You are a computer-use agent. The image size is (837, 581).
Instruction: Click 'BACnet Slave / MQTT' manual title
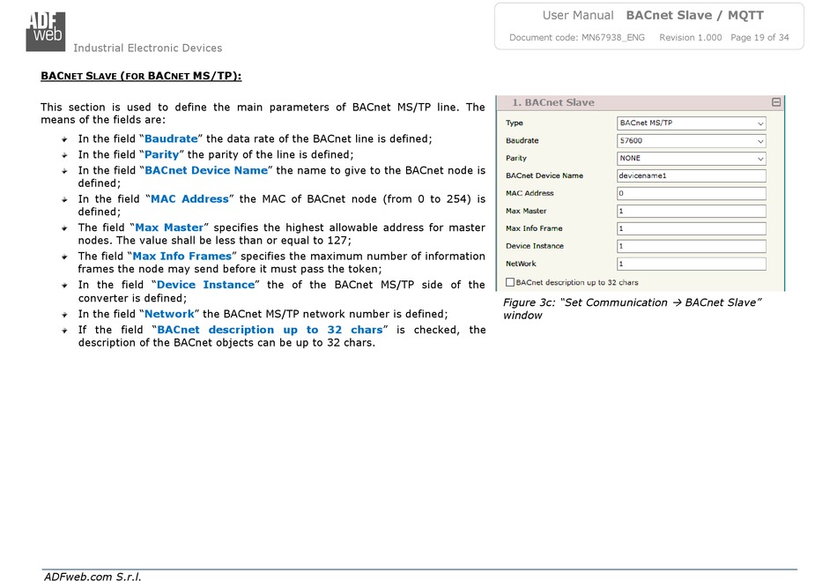click(694, 16)
